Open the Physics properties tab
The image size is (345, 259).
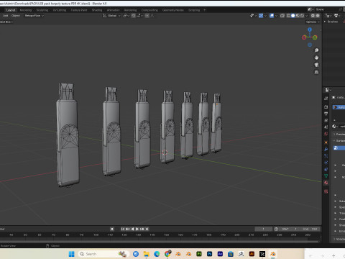pyautogui.click(x=326, y=163)
